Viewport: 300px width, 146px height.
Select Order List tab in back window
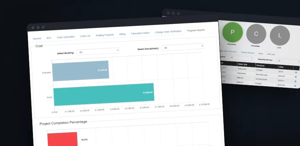click(271, 54)
